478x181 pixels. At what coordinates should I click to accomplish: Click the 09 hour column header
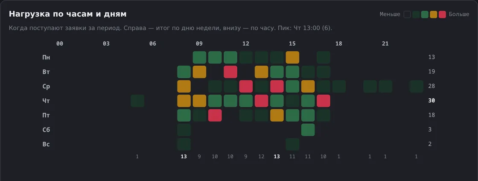[199, 44]
